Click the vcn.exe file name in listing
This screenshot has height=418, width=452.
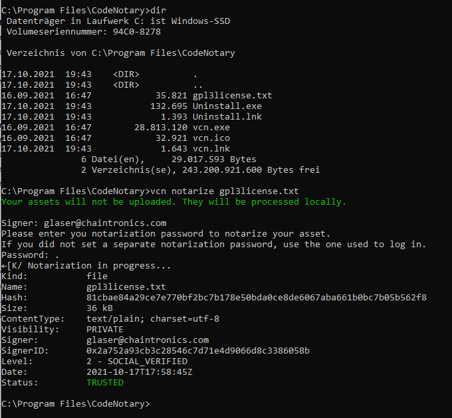pyautogui.click(x=211, y=127)
